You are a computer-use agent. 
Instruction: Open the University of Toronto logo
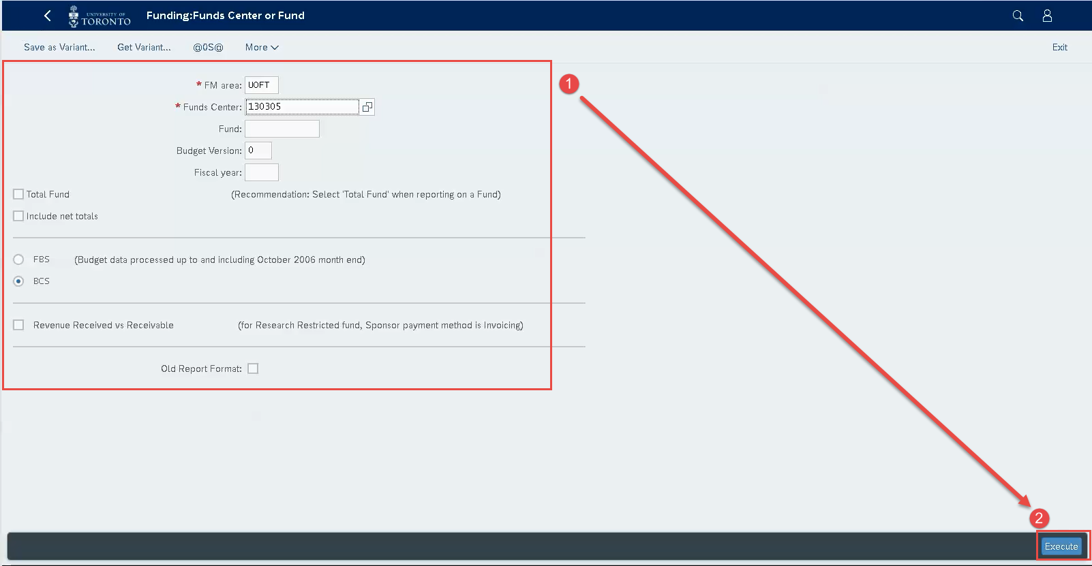(x=100, y=16)
